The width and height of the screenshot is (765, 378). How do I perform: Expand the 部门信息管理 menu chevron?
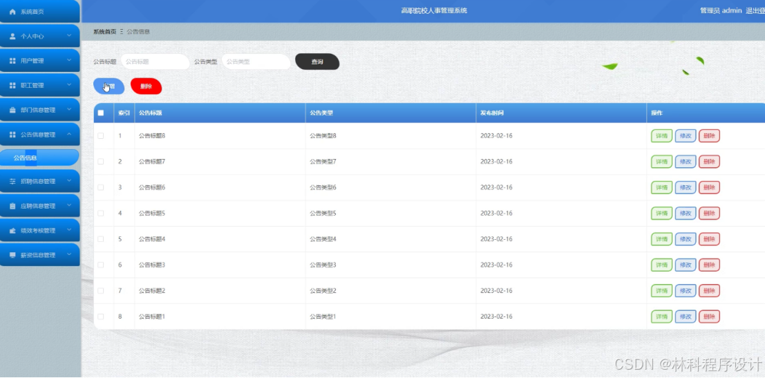69,109
